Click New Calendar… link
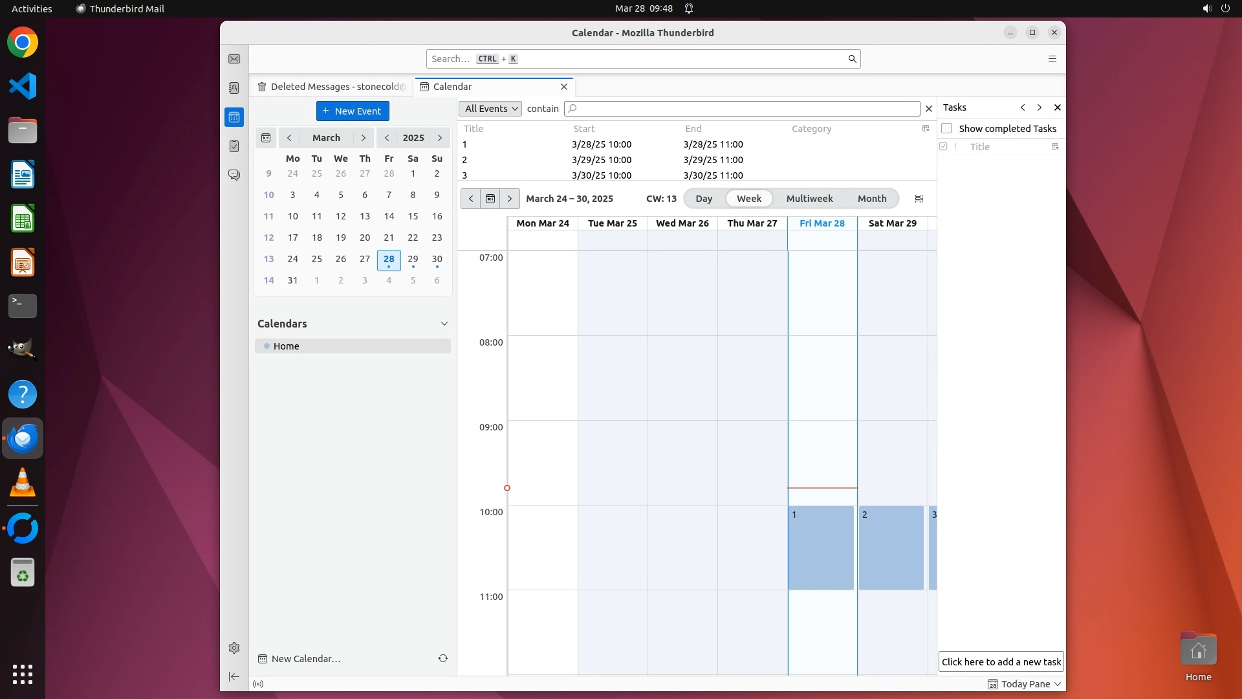The width and height of the screenshot is (1242, 699). pos(305,659)
